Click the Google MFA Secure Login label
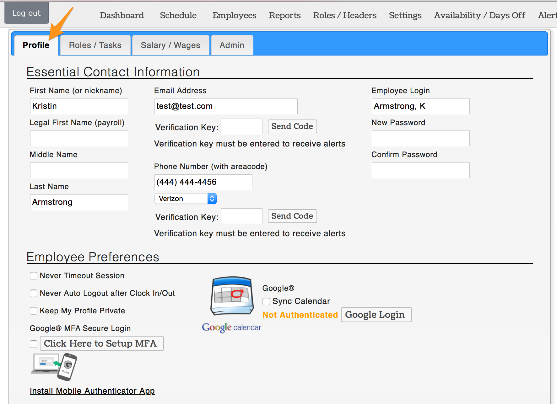Viewport: 557px width, 404px height. [x=80, y=328]
